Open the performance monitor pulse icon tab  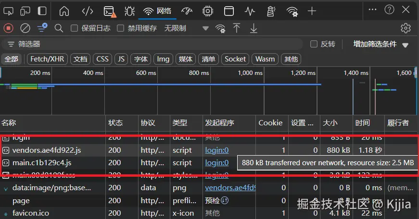pos(250,11)
